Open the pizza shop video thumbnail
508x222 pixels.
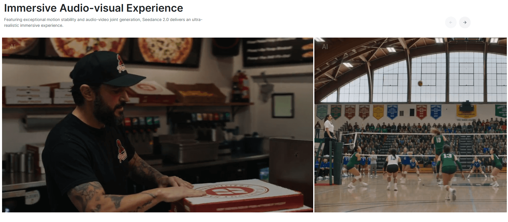(157, 125)
